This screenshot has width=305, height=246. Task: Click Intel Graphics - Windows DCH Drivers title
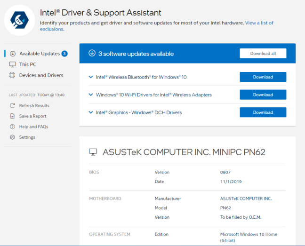click(x=139, y=112)
